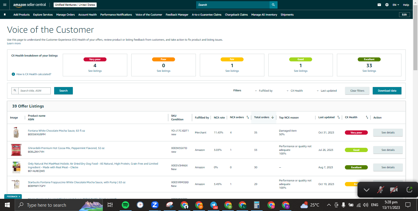See details for Only Natural Pet MaxMeat
Image resolution: width=418 pixels, height=211 pixels.
(388, 167)
